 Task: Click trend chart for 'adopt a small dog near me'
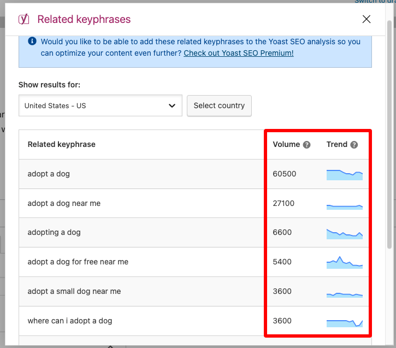click(345, 295)
